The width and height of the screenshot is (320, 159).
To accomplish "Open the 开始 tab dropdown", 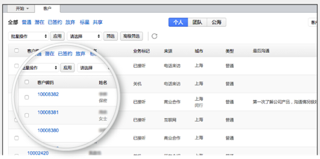I will point(22,8).
